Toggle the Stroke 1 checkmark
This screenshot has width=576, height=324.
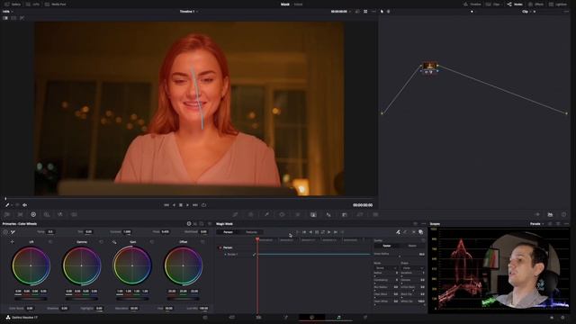254,254
